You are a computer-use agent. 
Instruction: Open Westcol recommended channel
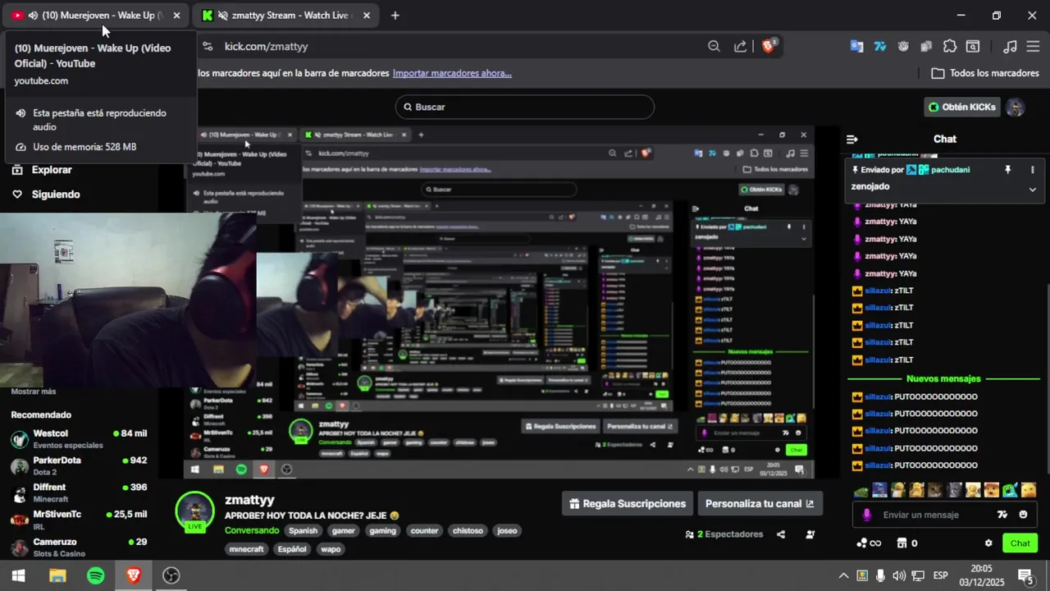point(78,439)
